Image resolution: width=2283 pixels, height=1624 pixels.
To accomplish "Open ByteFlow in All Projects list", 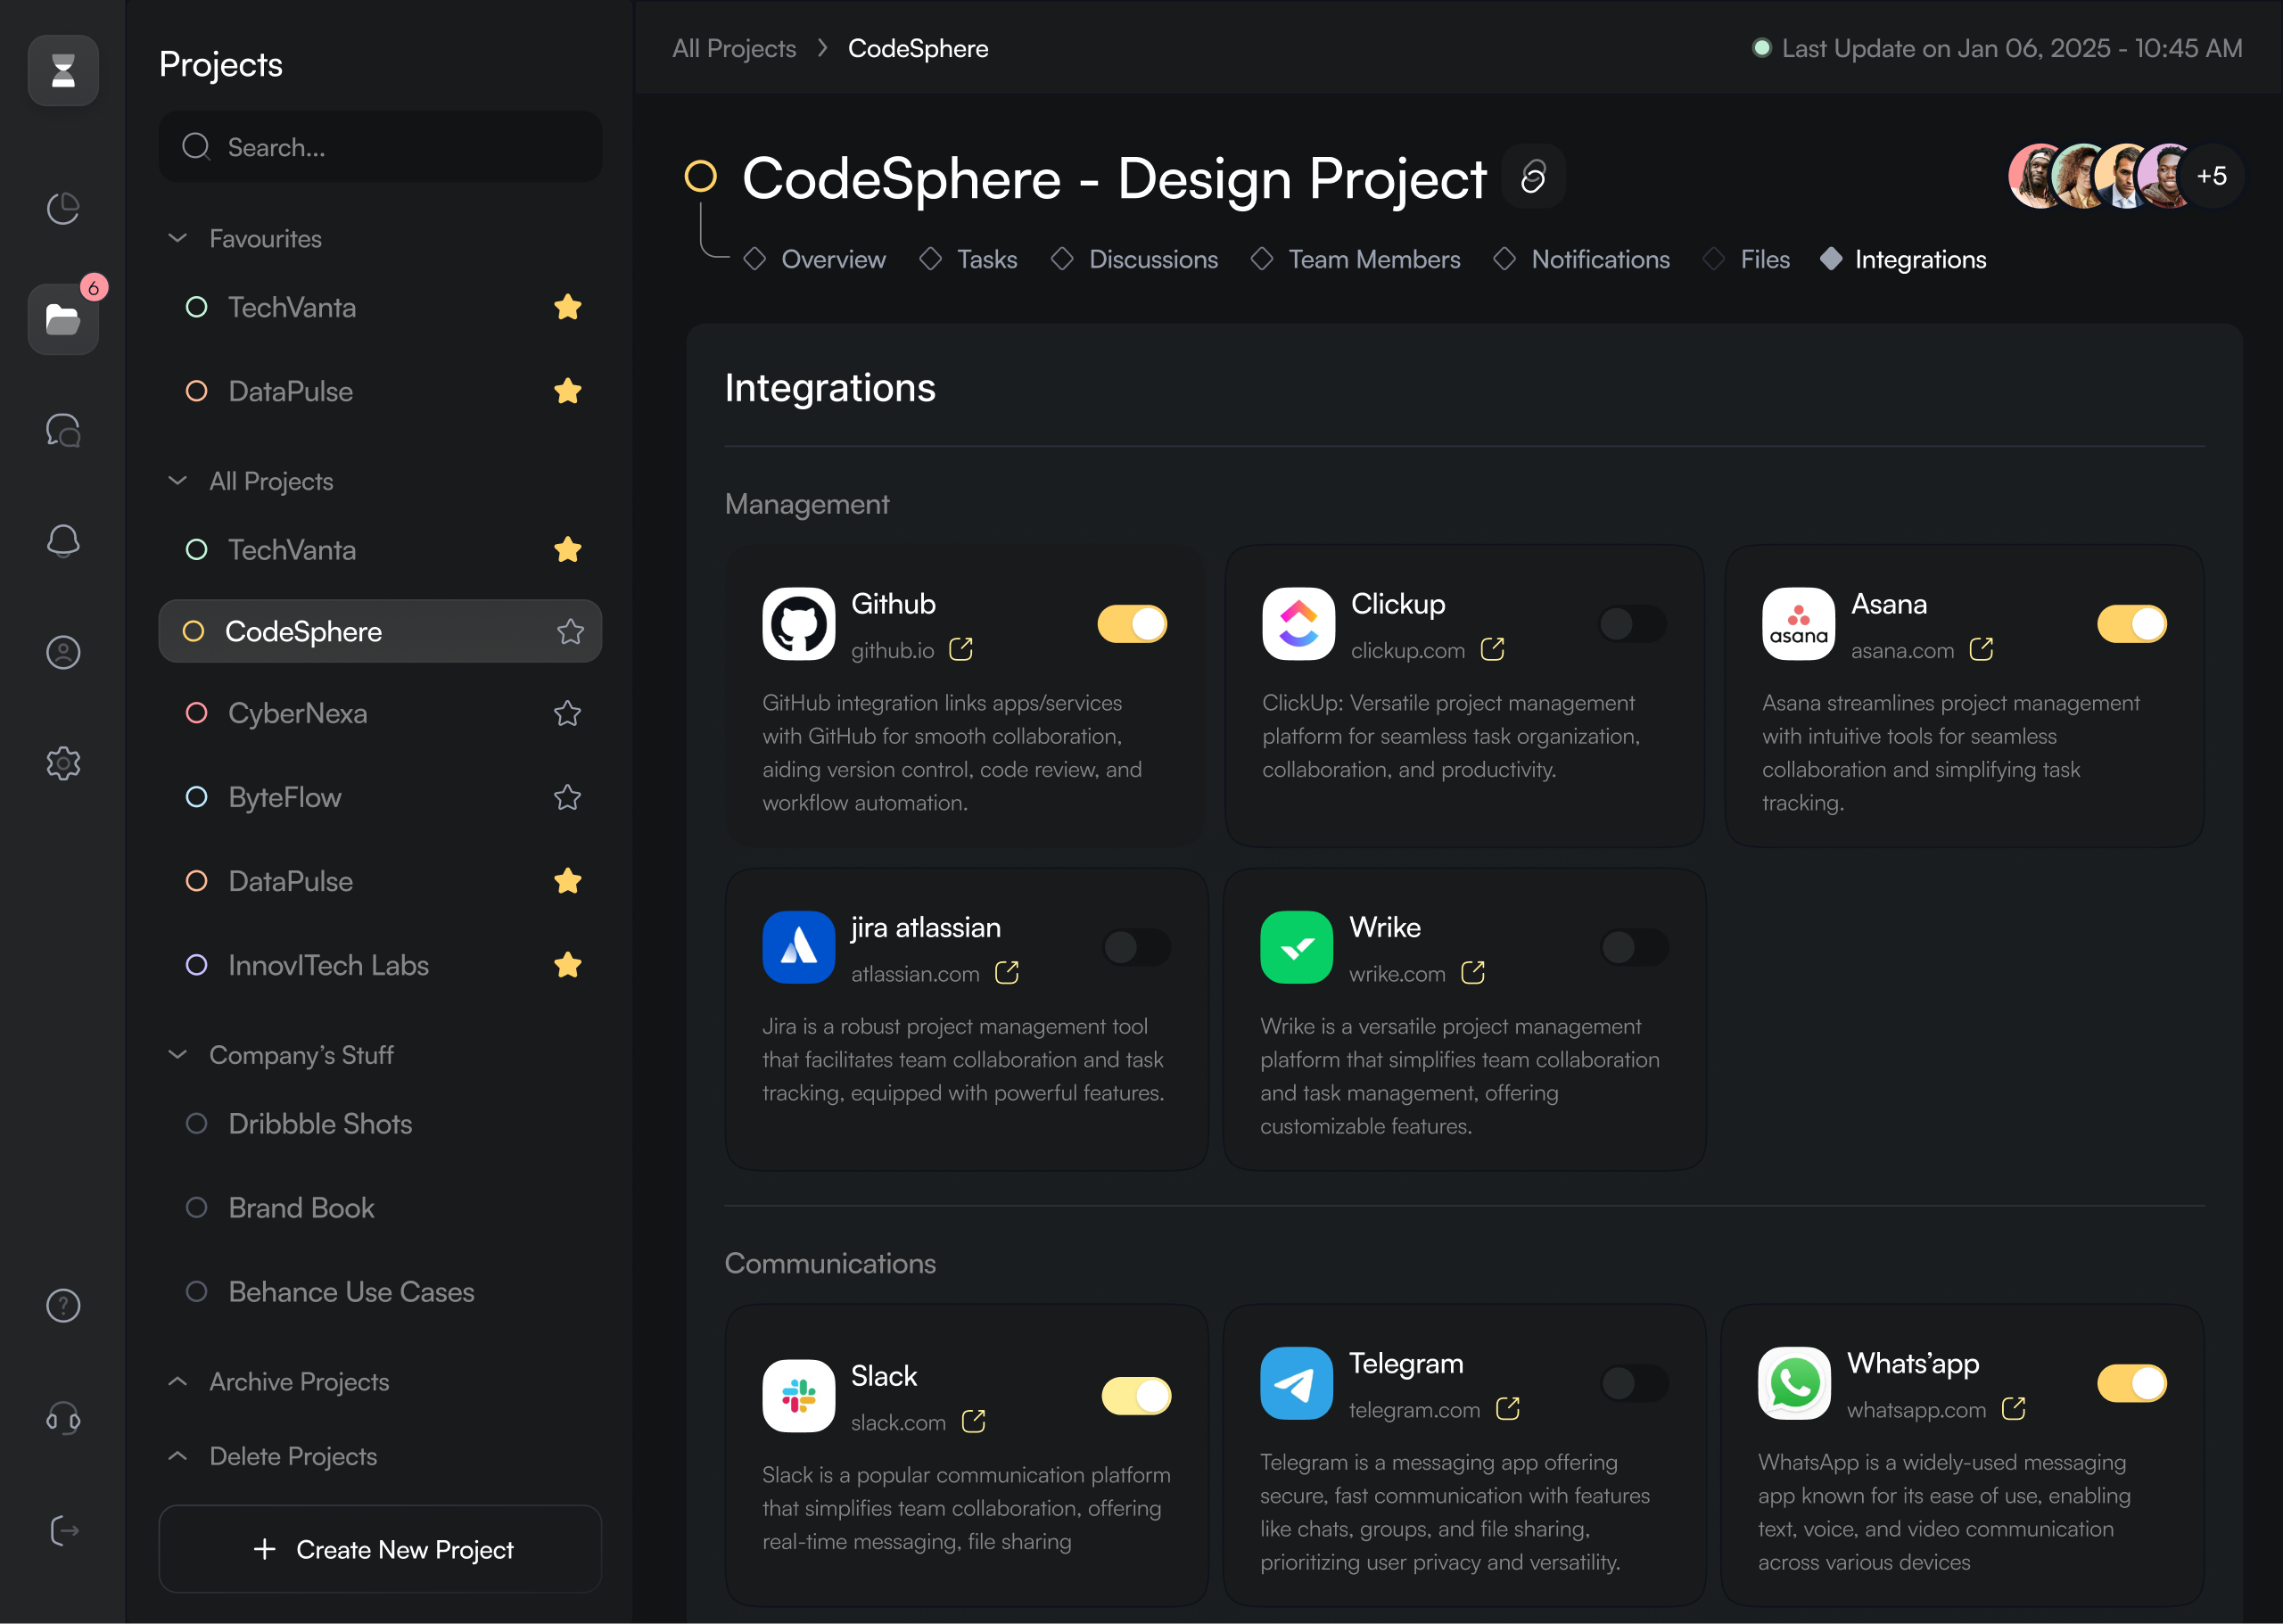I will click(380, 797).
